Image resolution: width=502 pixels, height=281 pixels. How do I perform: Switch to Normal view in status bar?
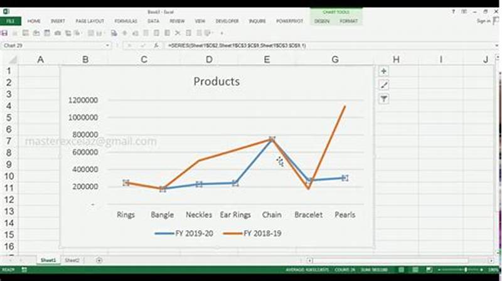click(x=401, y=270)
